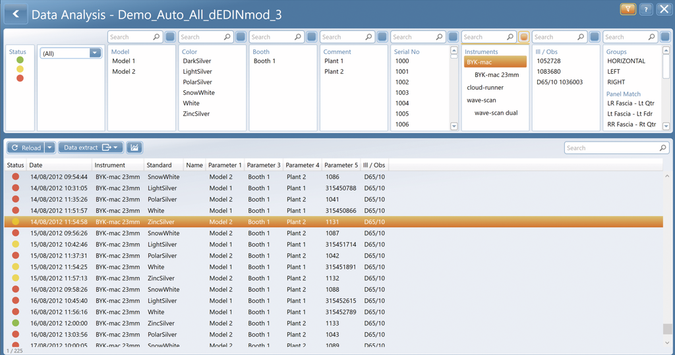Select D65/10 1036003 in Ill / Obs
Screen dimensions: 675x355
click(560, 82)
